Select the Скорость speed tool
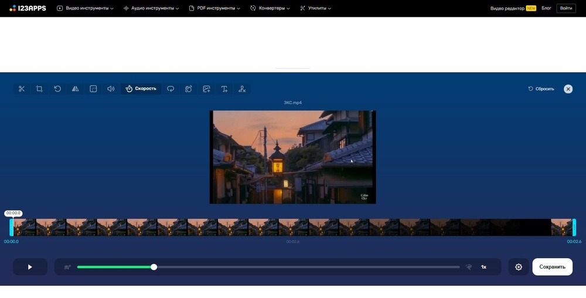Viewport: 586px width, 298px height. (141, 89)
